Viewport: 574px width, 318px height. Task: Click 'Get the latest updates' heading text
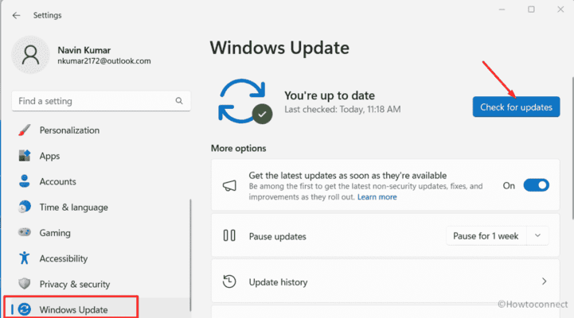point(348,176)
